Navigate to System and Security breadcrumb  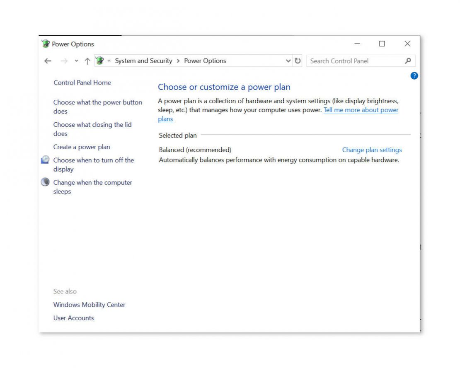143,61
